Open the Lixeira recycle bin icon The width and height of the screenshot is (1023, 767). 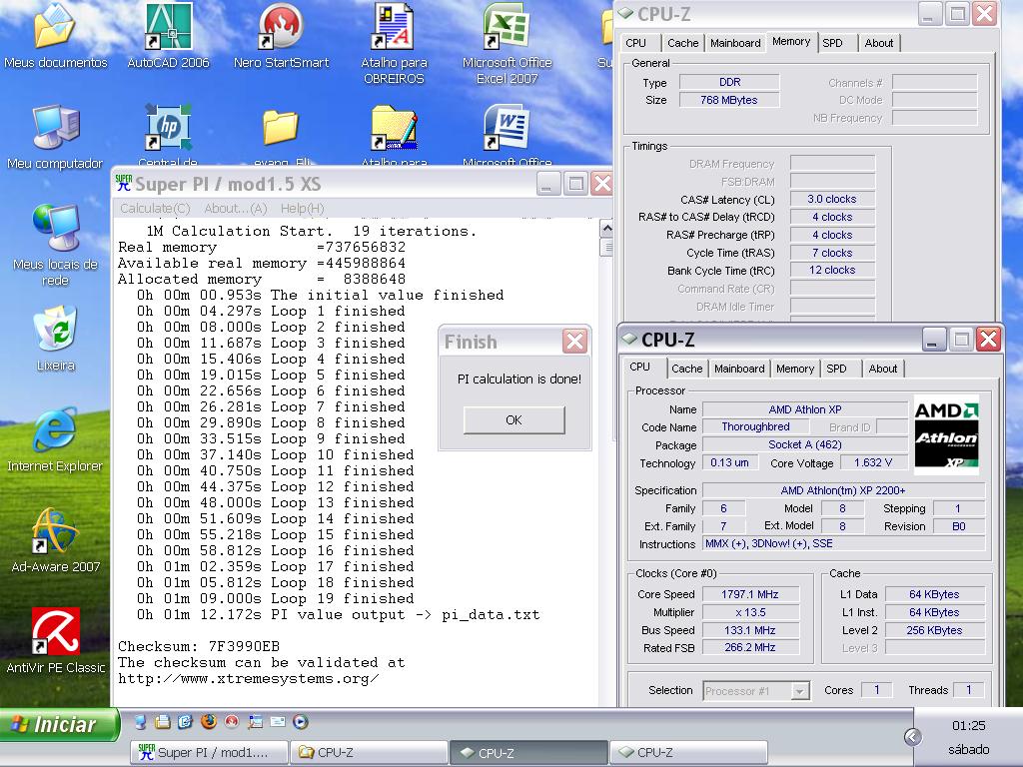[56, 340]
